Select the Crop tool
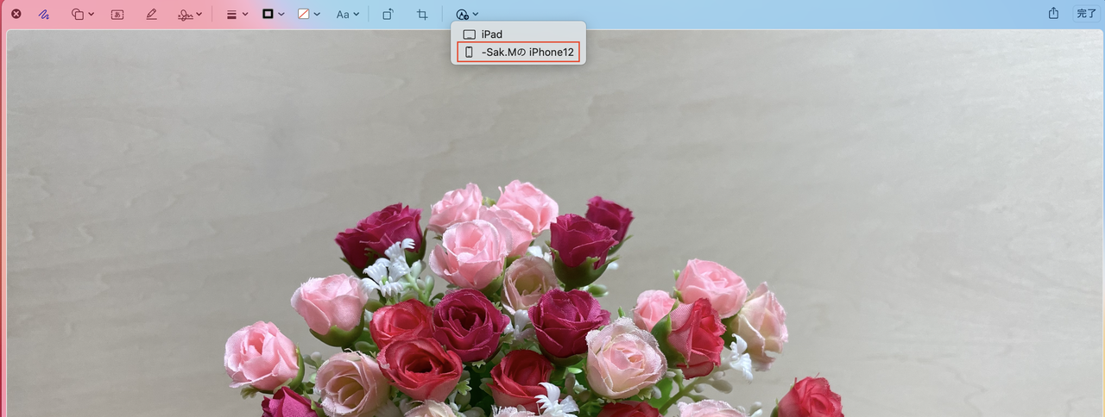 click(x=422, y=15)
